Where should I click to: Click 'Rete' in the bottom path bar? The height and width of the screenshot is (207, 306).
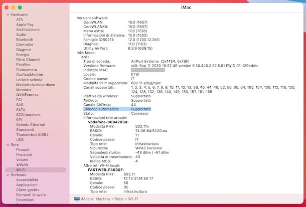[x=119, y=199]
